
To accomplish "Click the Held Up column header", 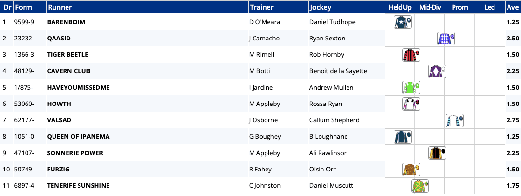I will tap(400, 7).
